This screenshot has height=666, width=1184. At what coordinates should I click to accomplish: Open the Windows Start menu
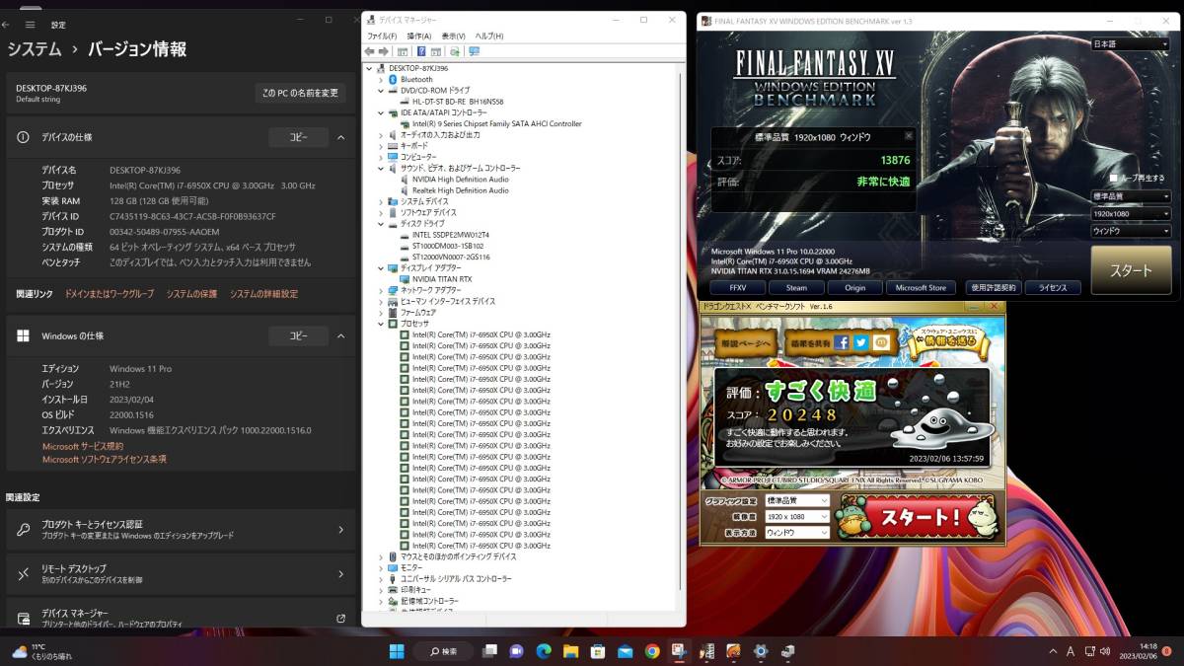(397, 651)
